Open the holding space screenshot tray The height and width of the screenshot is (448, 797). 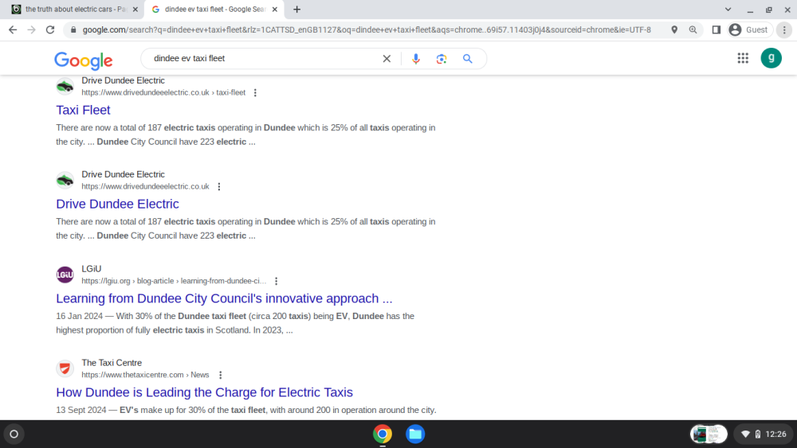(709, 434)
